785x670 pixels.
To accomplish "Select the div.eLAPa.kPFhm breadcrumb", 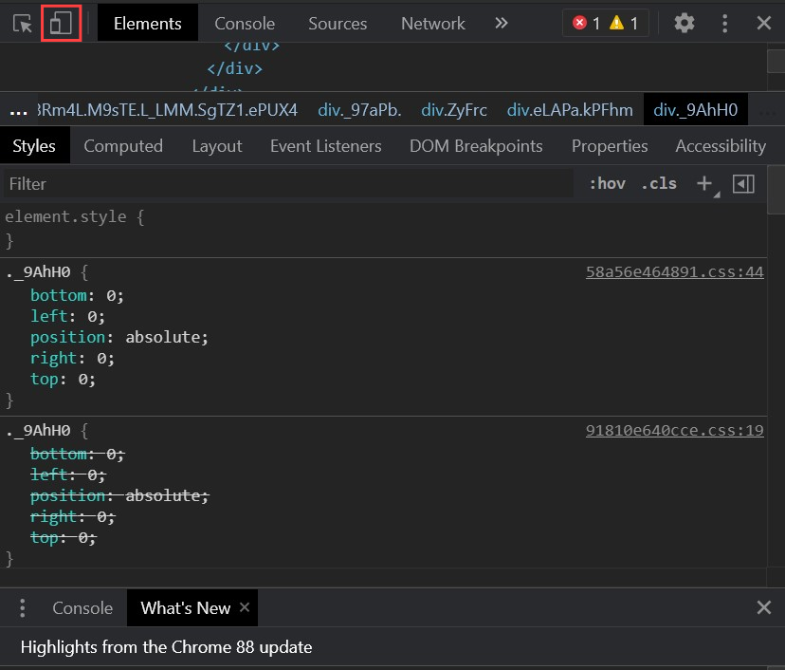I will pos(570,110).
